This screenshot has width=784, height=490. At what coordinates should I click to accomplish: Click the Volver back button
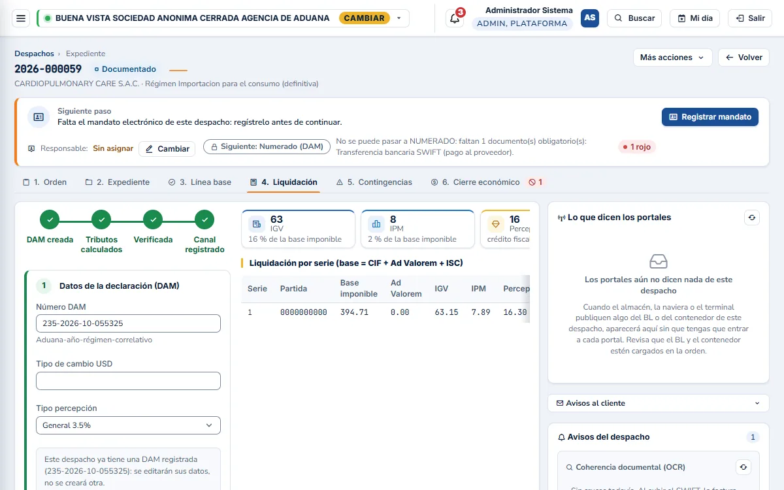click(743, 57)
